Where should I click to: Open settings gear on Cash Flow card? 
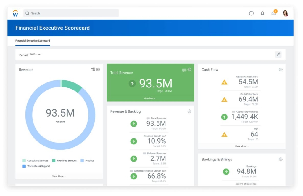(281, 69)
